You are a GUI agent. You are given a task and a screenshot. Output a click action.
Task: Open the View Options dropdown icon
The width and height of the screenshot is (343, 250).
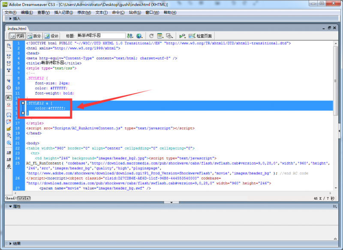[x=160, y=36]
